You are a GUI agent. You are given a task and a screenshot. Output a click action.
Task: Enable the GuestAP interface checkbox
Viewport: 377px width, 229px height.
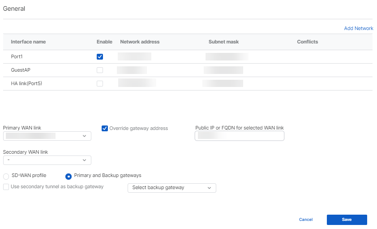click(x=100, y=70)
